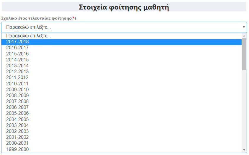Screen dimensions: 249x155
Task: Pick the 2015-2016 option
Action: 17,54
